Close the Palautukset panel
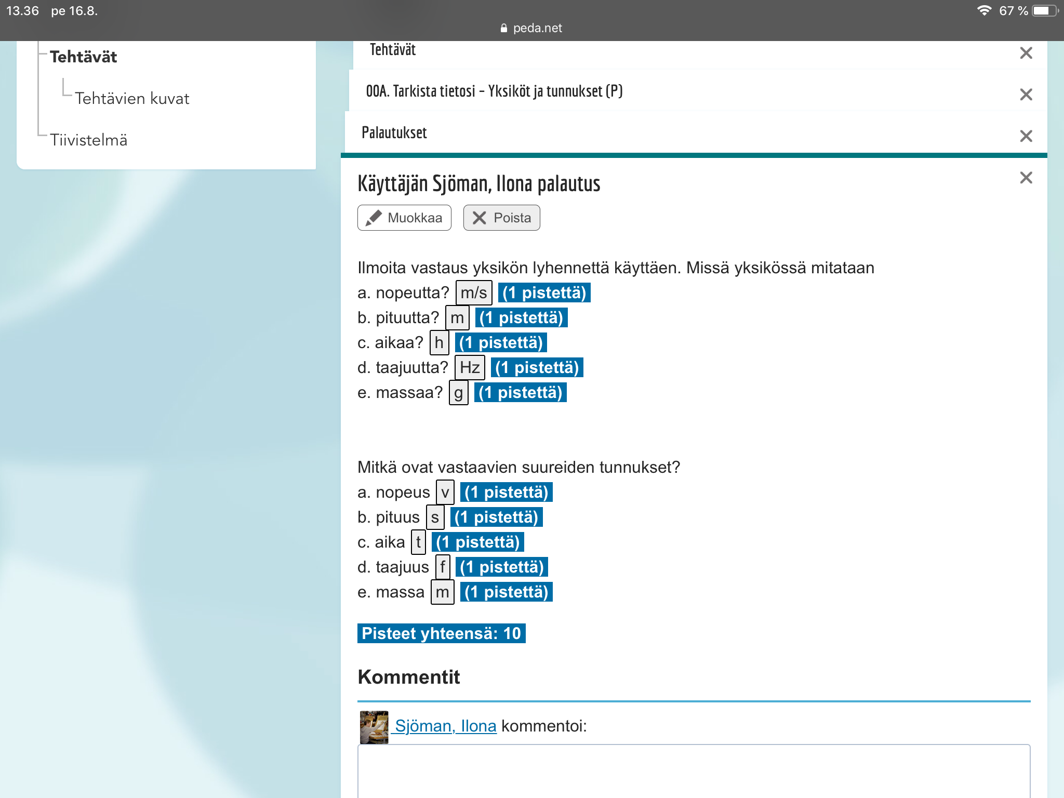This screenshot has height=798, width=1064. click(1026, 136)
